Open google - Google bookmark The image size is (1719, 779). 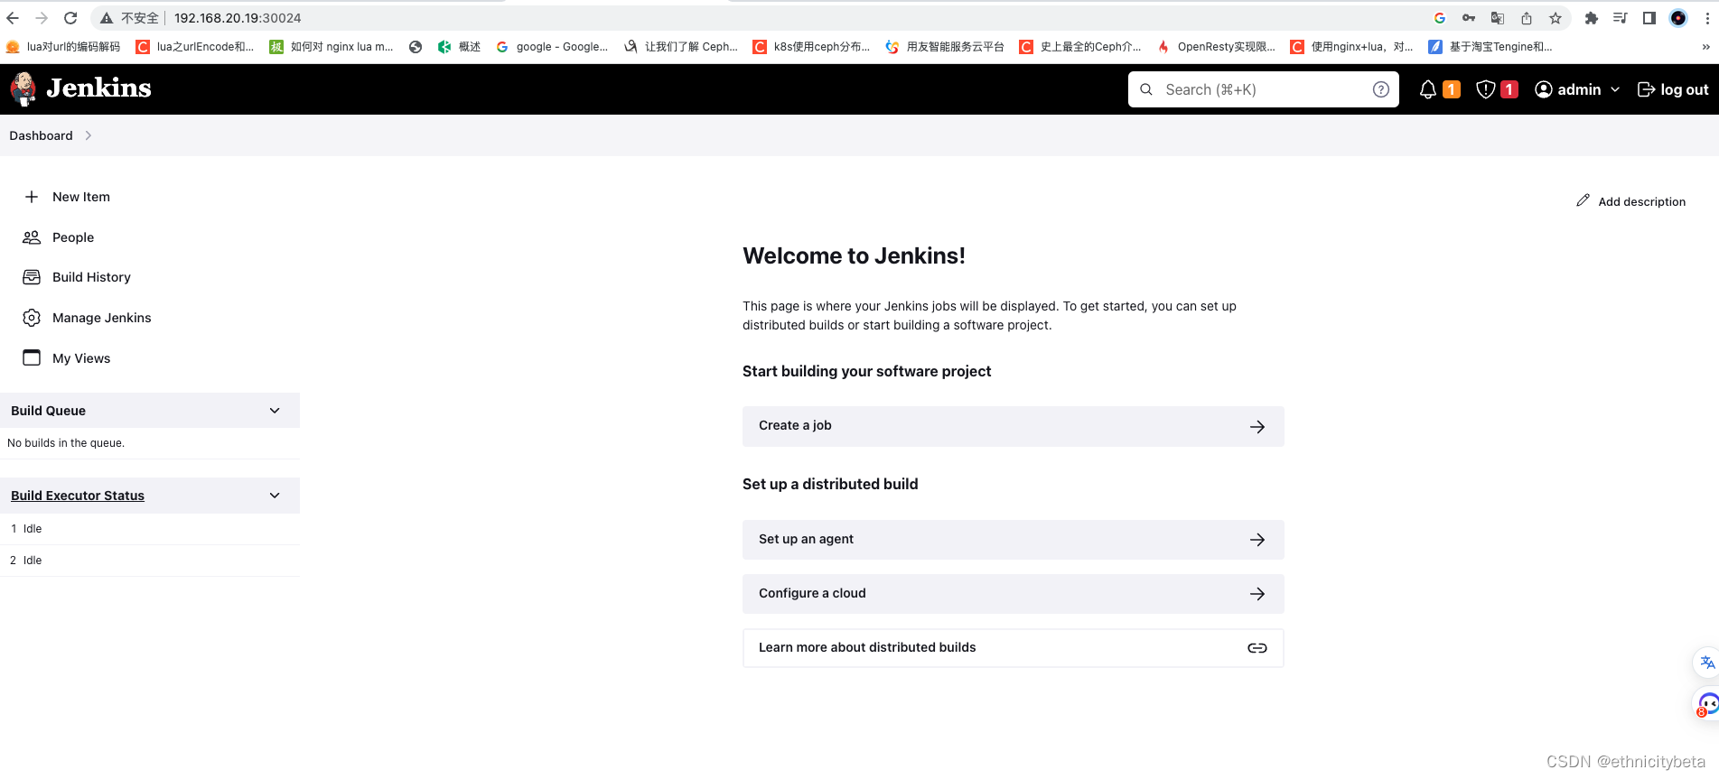pyautogui.click(x=552, y=47)
